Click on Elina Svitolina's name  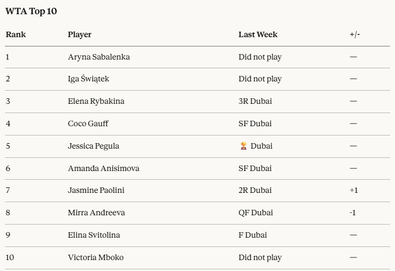pos(94,235)
